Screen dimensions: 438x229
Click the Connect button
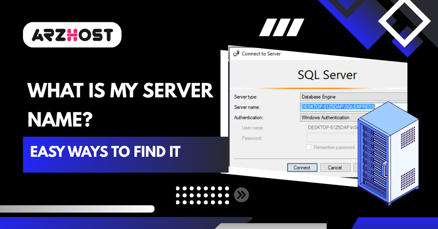point(302,168)
